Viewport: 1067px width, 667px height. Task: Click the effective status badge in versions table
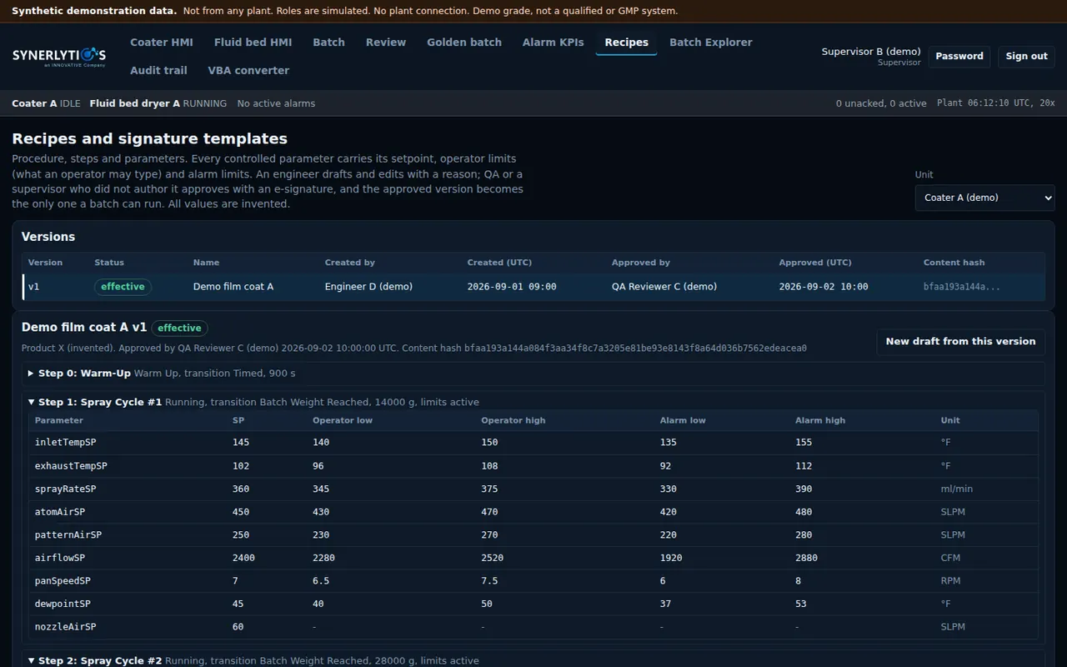coord(123,287)
